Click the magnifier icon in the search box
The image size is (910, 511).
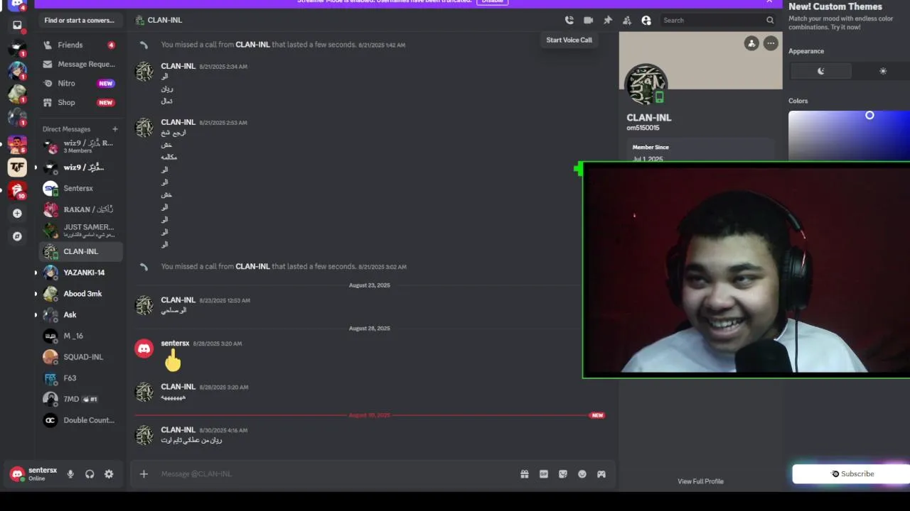coord(769,21)
